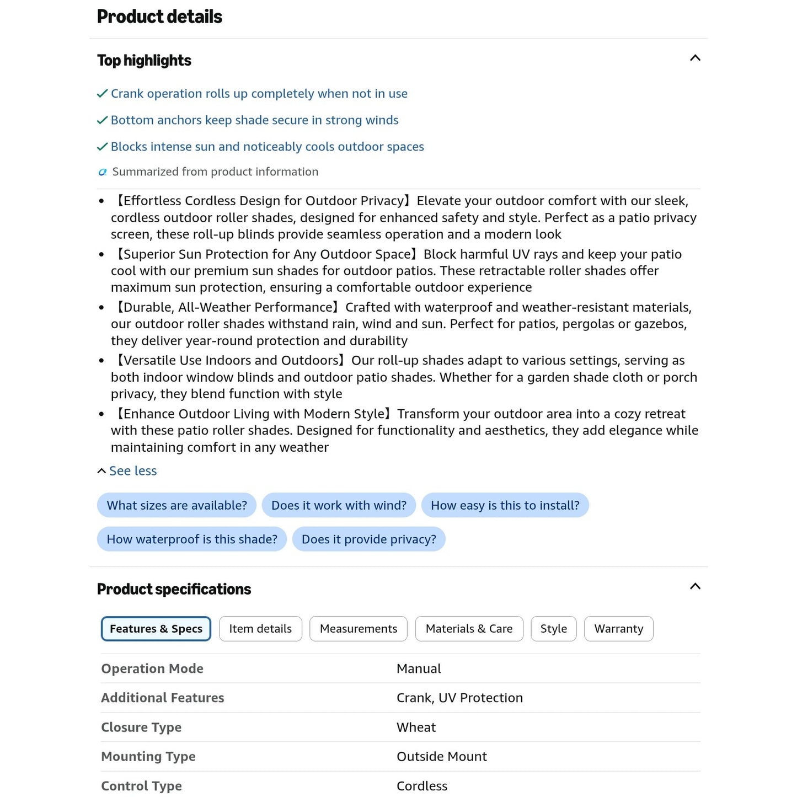The image size is (797, 797).
Task: Ask 'How waterproof is this shade?'
Action: [192, 539]
